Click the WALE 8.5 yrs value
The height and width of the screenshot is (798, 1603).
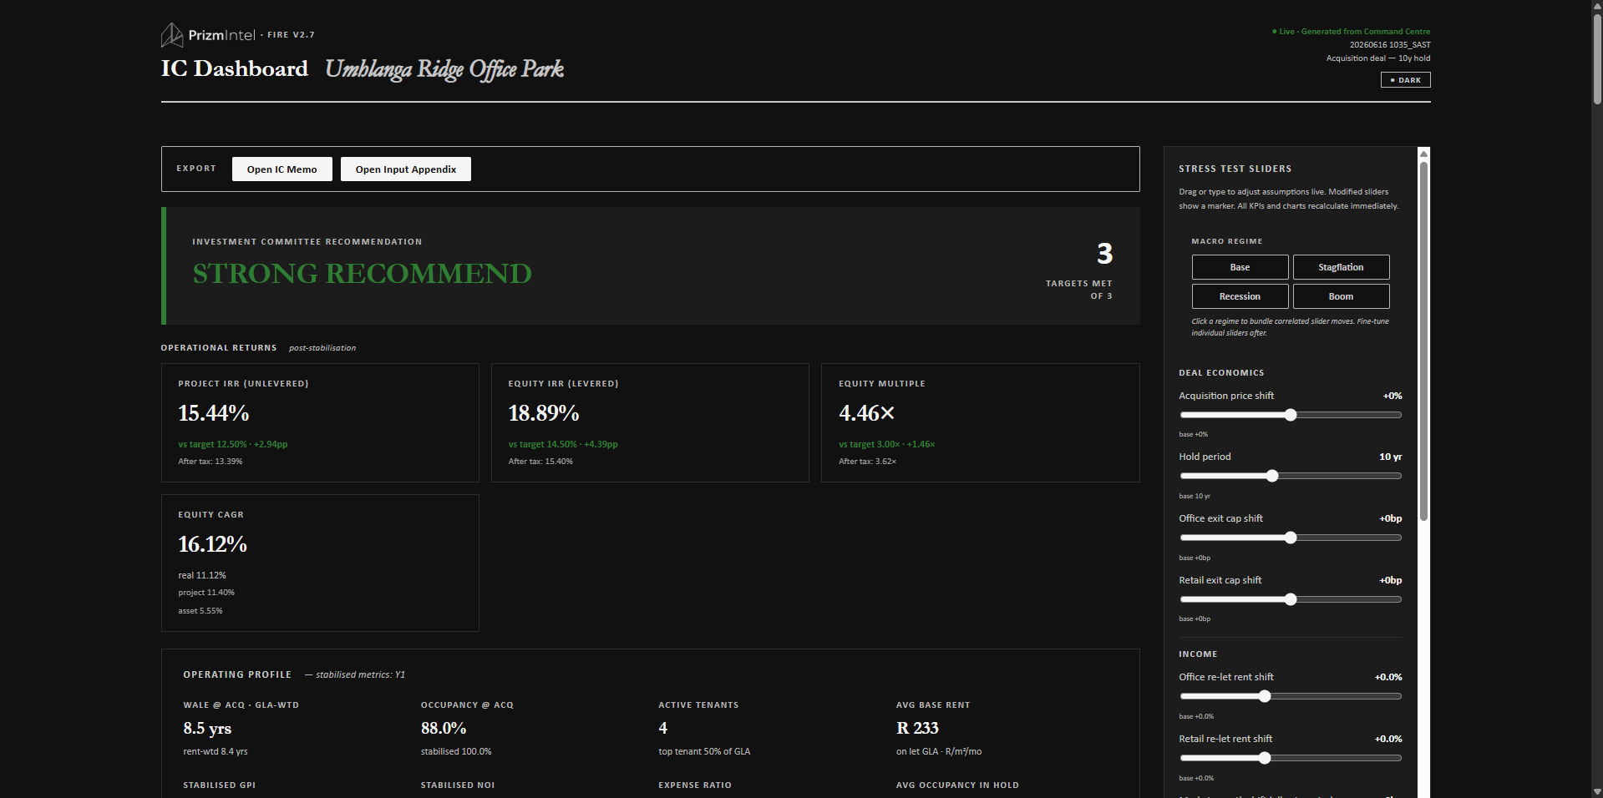(207, 729)
